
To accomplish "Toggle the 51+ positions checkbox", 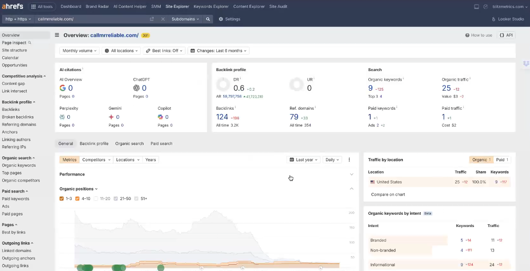I will pyautogui.click(x=136, y=198).
